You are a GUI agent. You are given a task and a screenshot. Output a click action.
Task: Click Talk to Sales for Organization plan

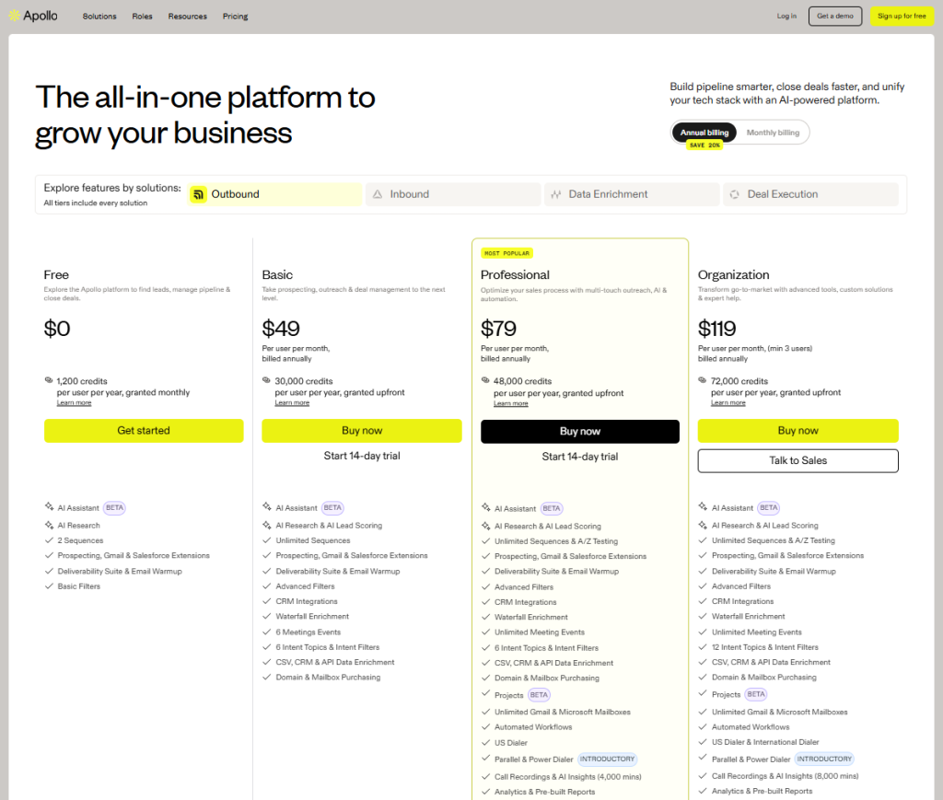tap(797, 460)
